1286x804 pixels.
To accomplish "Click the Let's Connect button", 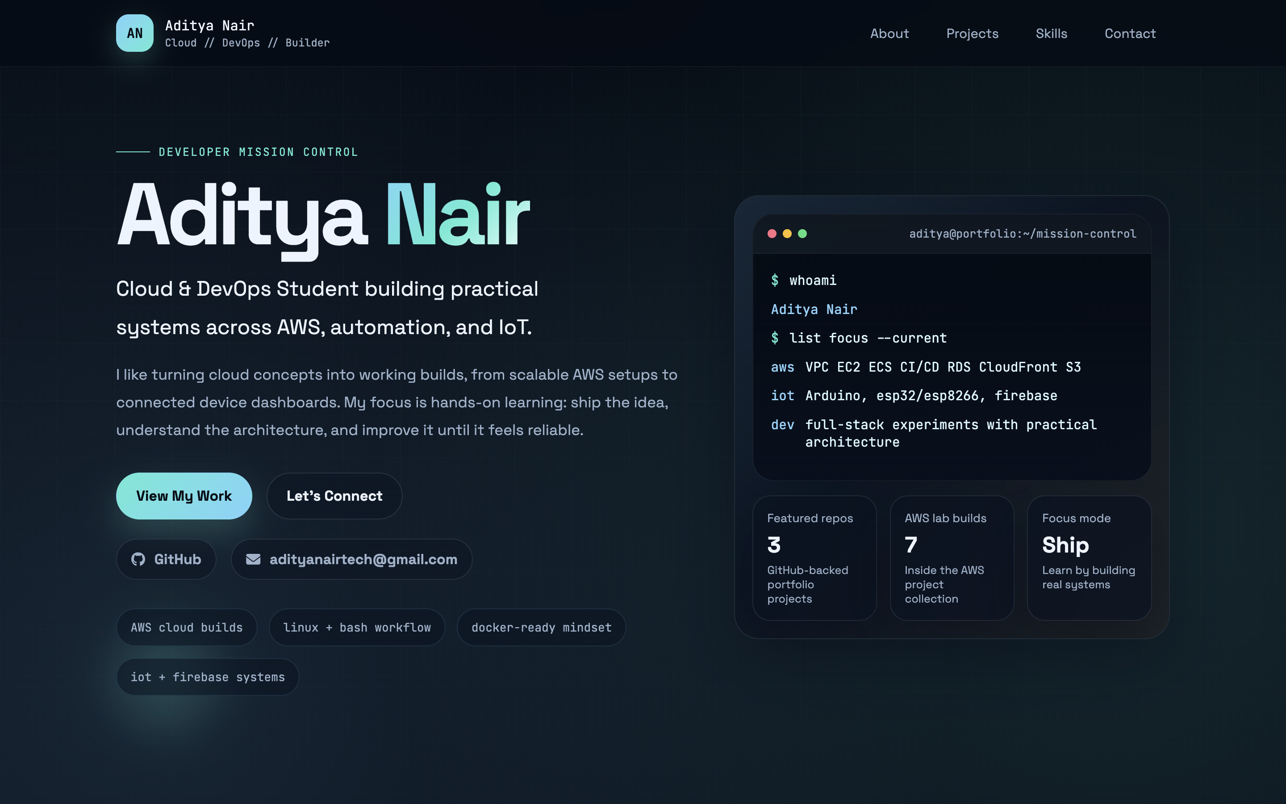I will (x=334, y=496).
